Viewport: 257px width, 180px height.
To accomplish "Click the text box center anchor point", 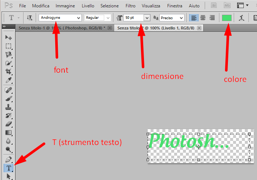I will [199, 147].
